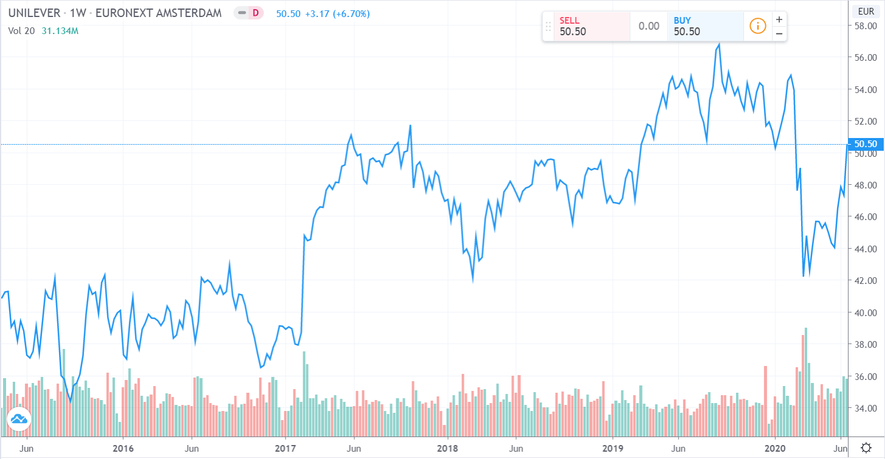Select the quantity field showing 0.00
885x459 pixels.
648,26
